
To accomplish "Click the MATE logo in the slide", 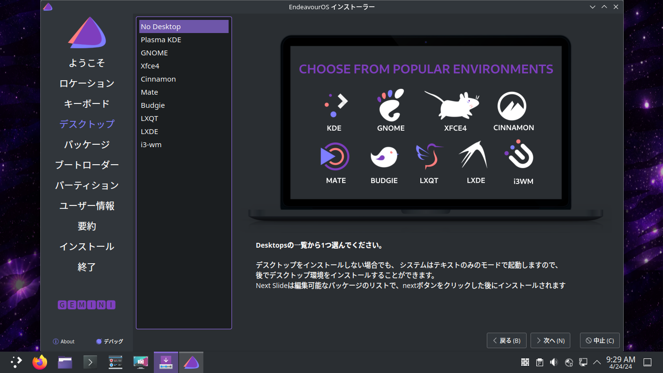I will point(335,157).
